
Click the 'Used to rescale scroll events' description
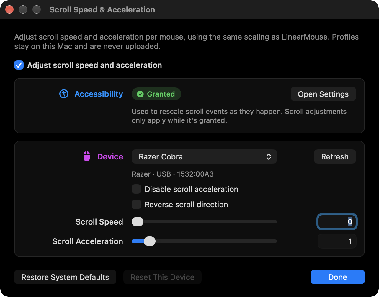click(239, 116)
